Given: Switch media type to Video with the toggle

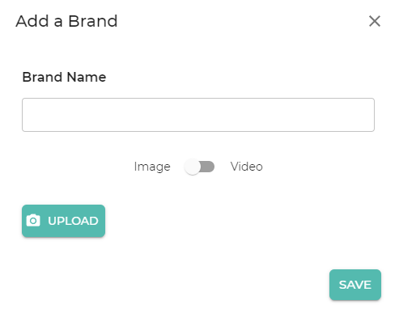Looking at the screenshot, I should pyautogui.click(x=199, y=167).
